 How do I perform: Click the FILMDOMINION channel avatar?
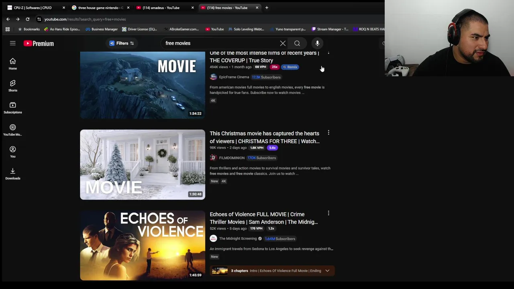point(213,158)
